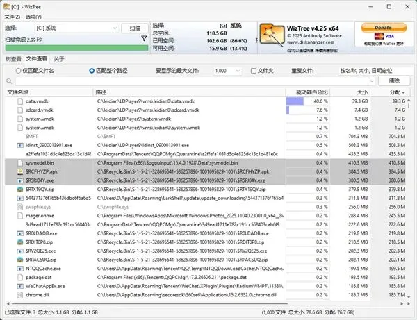Click the exe icon of $R5RI04Y.exe
Image resolution: width=417 pixels, height=320 pixels.
pyautogui.click(x=20, y=180)
